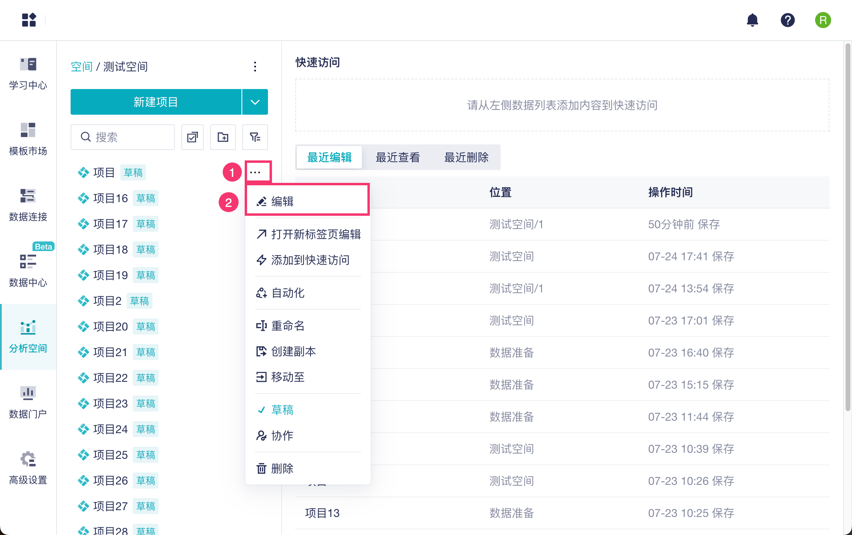This screenshot has width=852, height=535.
Task: Open 高级设置 in the sidebar
Action: (x=28, y=468)
